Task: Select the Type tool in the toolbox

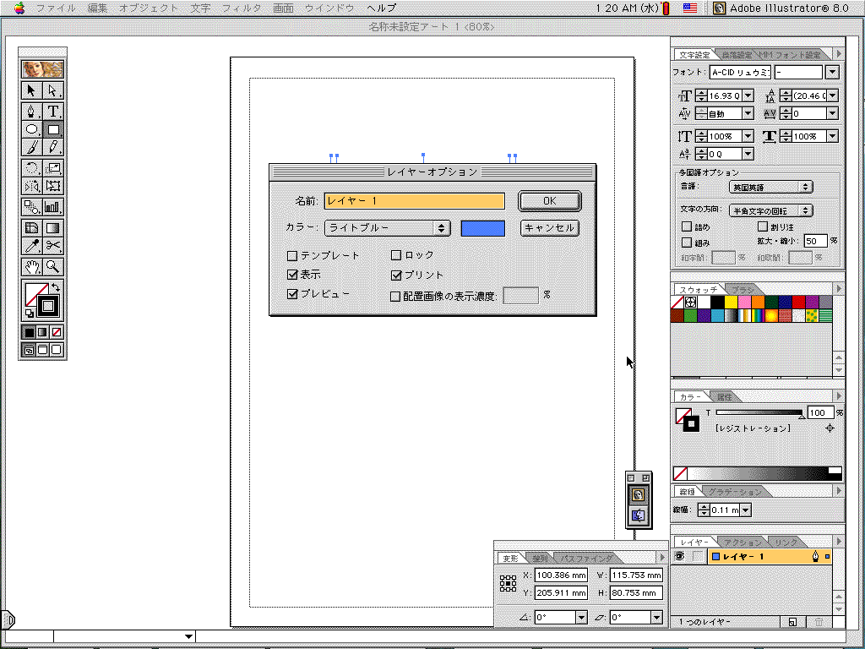Action: pyautogui.click(x=53, y=111)
